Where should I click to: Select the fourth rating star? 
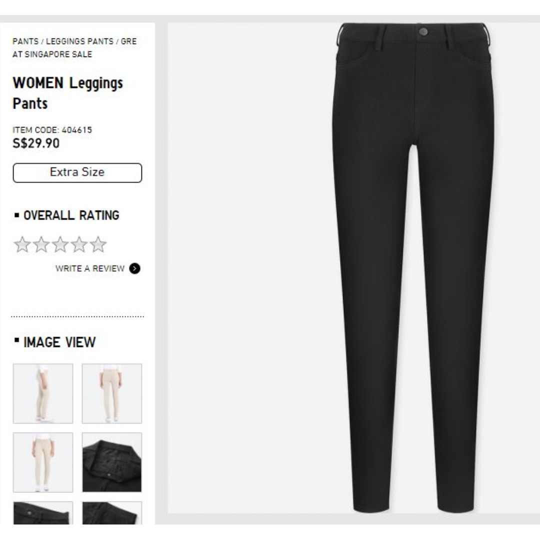click(79, 244)
